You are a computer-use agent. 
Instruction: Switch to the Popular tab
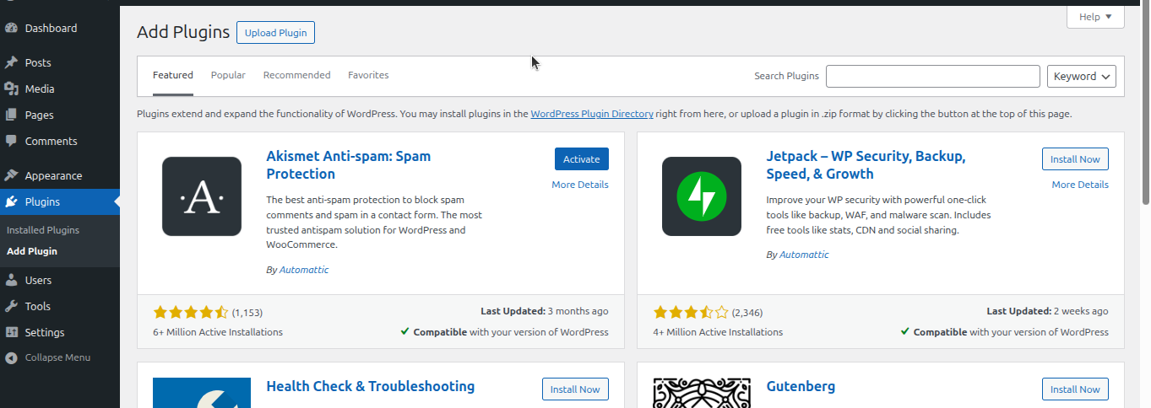click(x=228, y=75)
